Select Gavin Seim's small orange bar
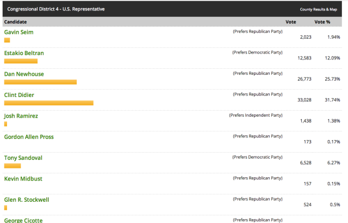Viewport: 348px width, 223px height. tap(7, 40)
